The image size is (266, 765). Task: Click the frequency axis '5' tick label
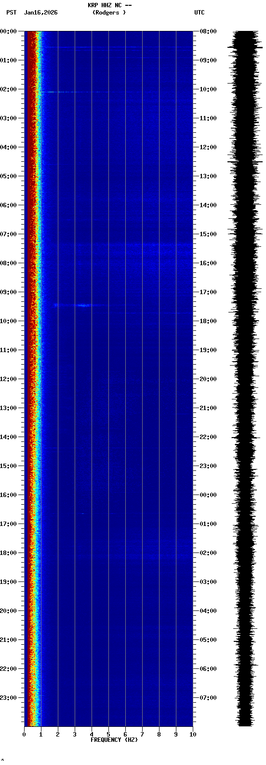click(108, 735)
